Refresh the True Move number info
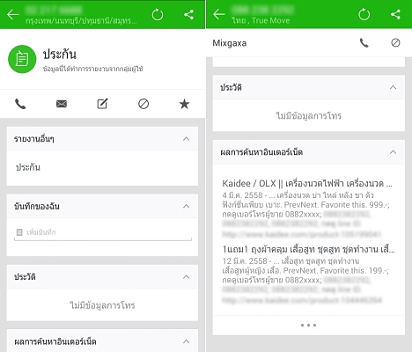The height and width of the screenshot is (352, 412). (364, 14)
